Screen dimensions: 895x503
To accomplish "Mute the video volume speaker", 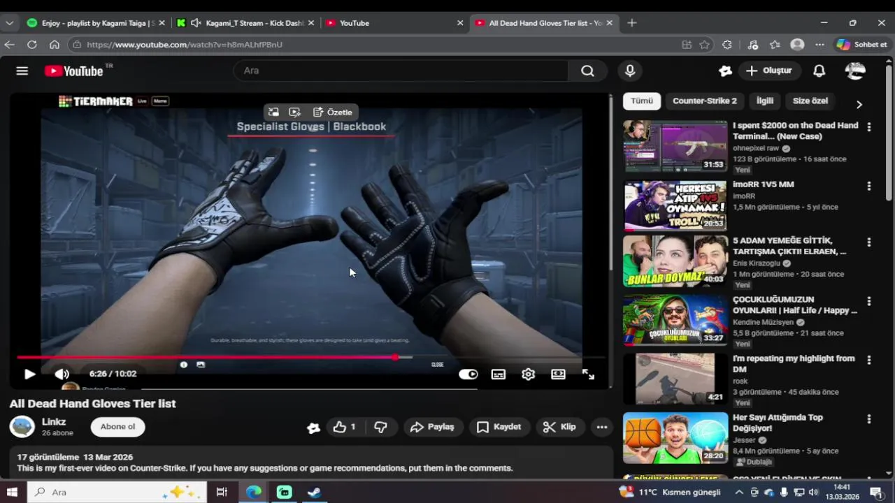I will click(x=62, y=374).
